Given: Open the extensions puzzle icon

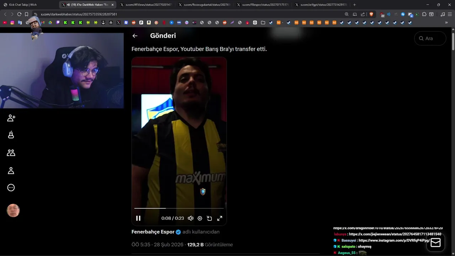Looking at the screenshot, I should pos(424,14).
